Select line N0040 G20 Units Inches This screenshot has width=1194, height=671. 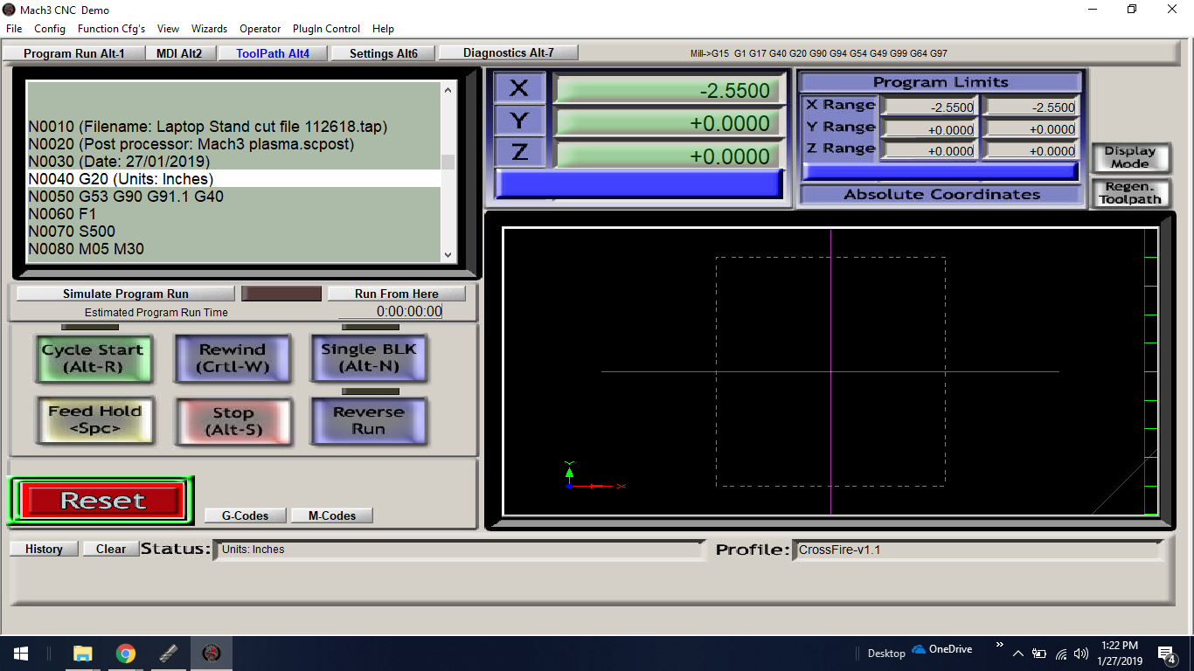pyautogui.click(x=233, y=179)
